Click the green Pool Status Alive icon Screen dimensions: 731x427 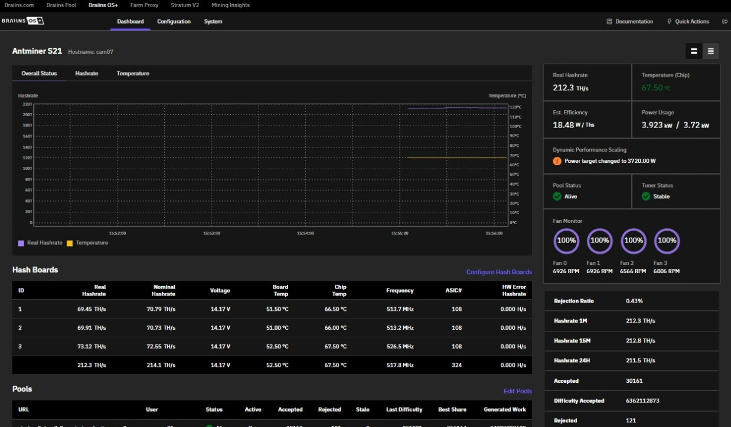pos(557,196)
